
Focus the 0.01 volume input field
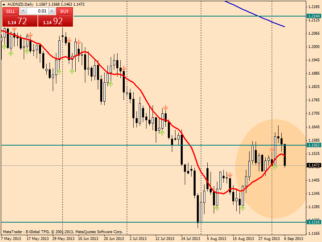(38, 11)
